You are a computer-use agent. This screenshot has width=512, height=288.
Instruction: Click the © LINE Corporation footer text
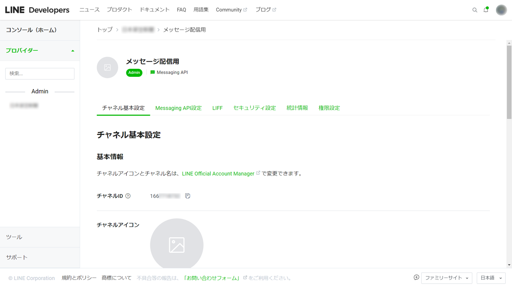32,278
